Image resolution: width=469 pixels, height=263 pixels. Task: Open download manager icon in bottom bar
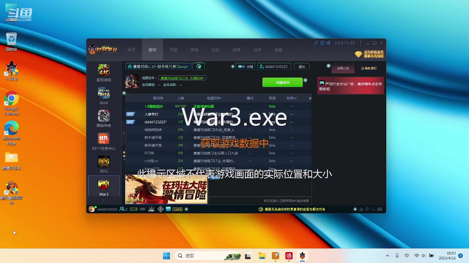[x=373, y=209]
